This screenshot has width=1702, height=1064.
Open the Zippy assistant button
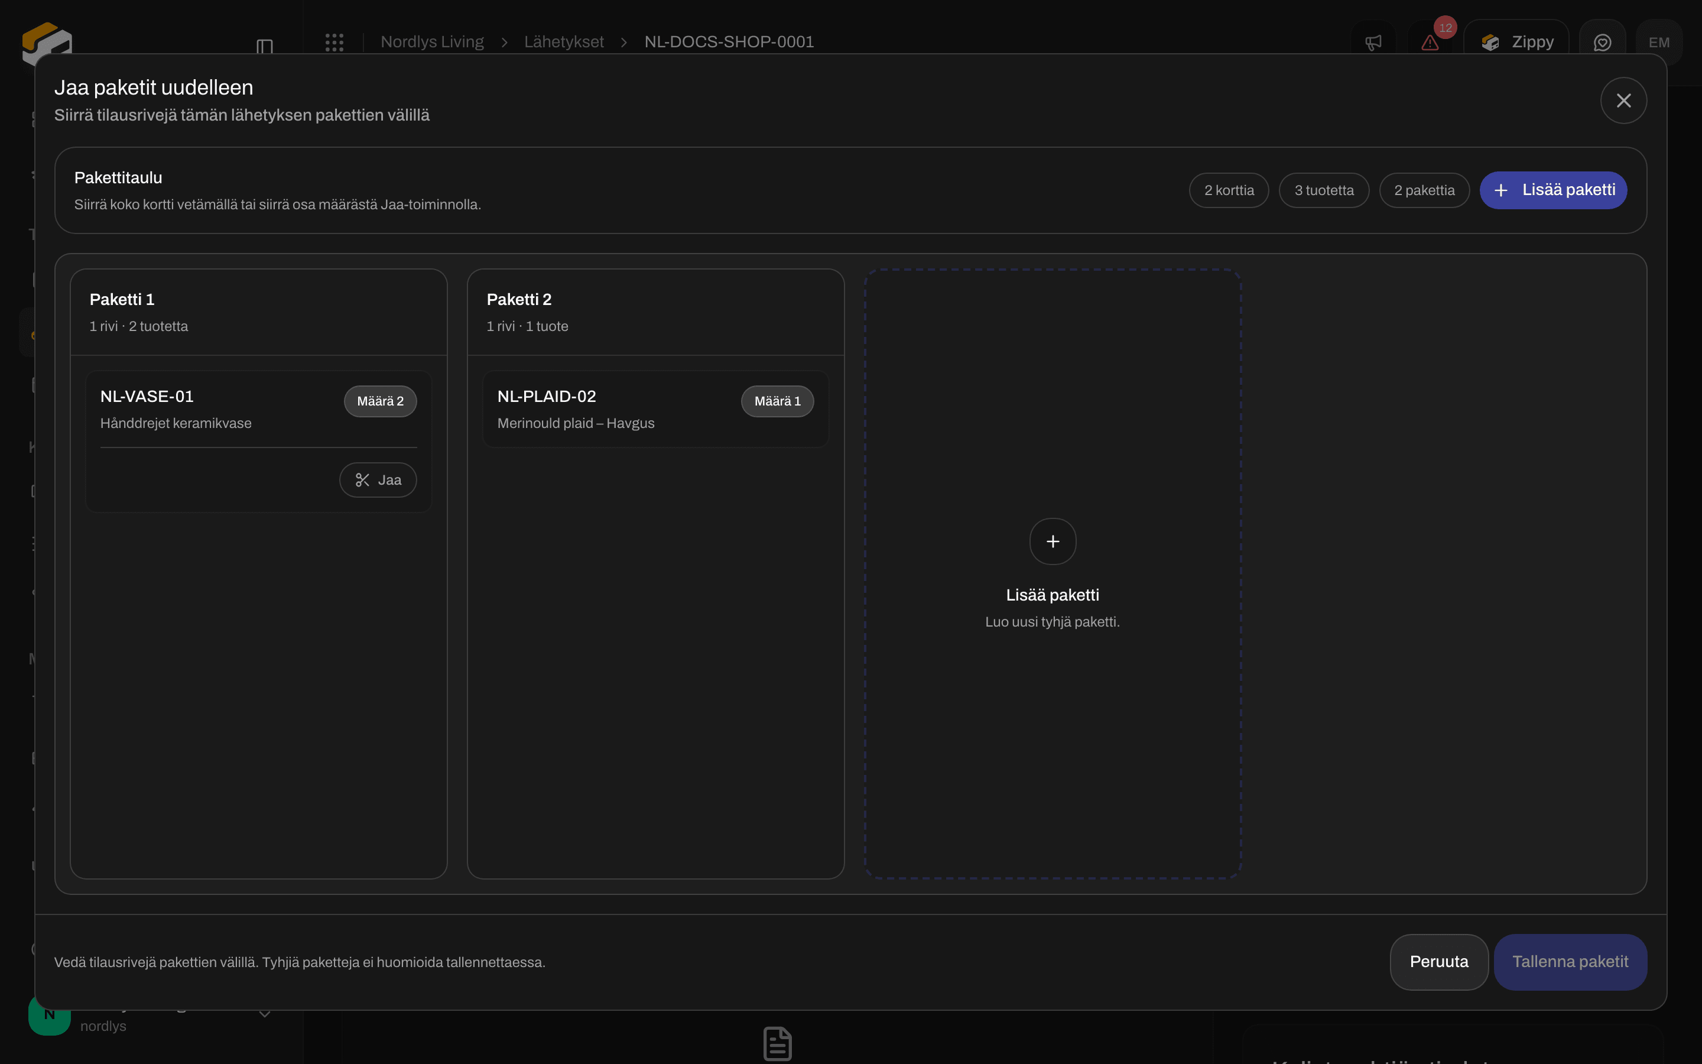tap(1516, 42)
